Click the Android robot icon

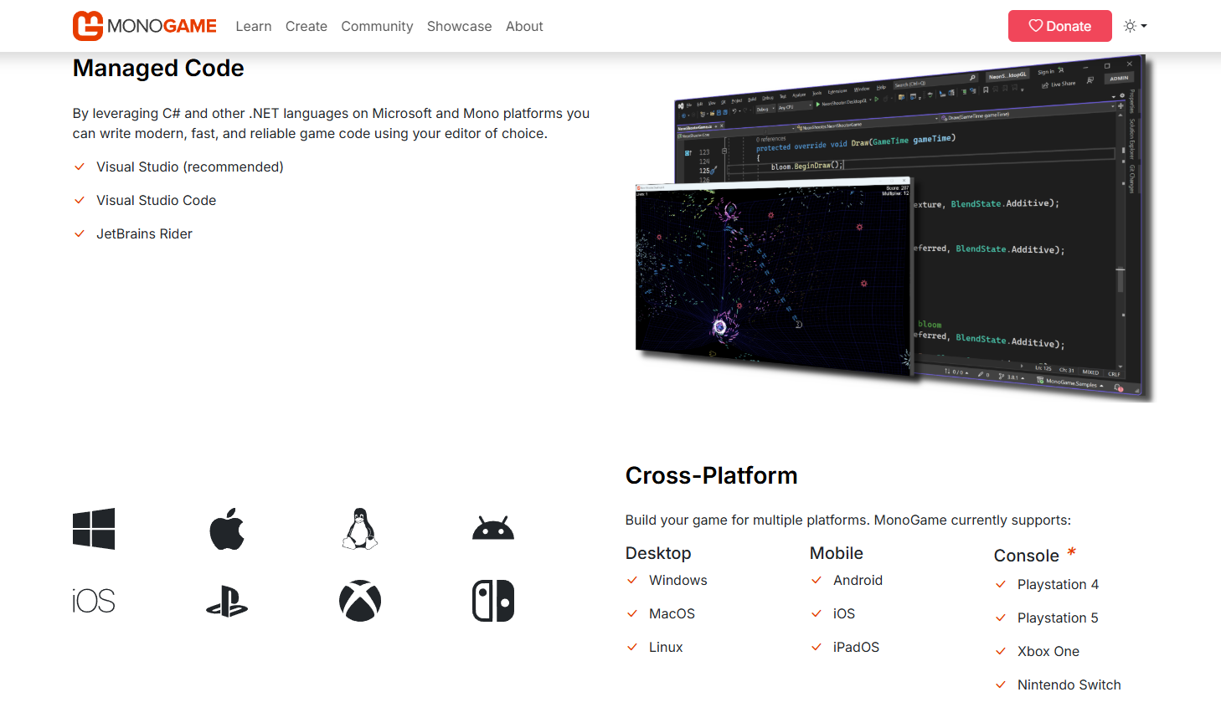493,529
